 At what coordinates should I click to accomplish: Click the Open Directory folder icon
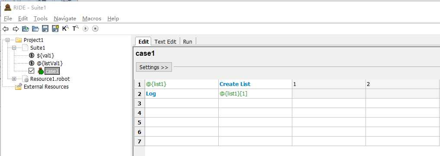tap(36, 29)
